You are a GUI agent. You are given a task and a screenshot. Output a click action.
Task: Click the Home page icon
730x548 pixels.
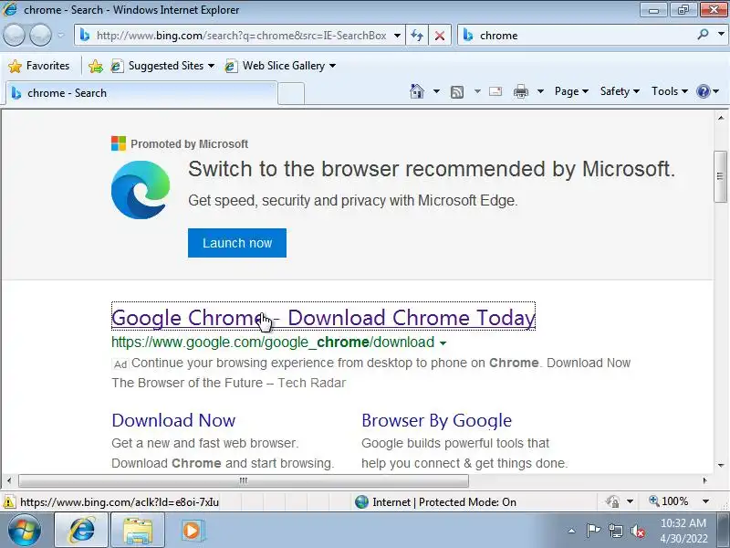coord(417,91)
